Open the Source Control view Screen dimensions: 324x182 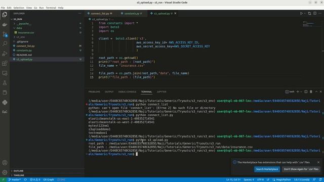pyautogui.click(x=5, y=34)
